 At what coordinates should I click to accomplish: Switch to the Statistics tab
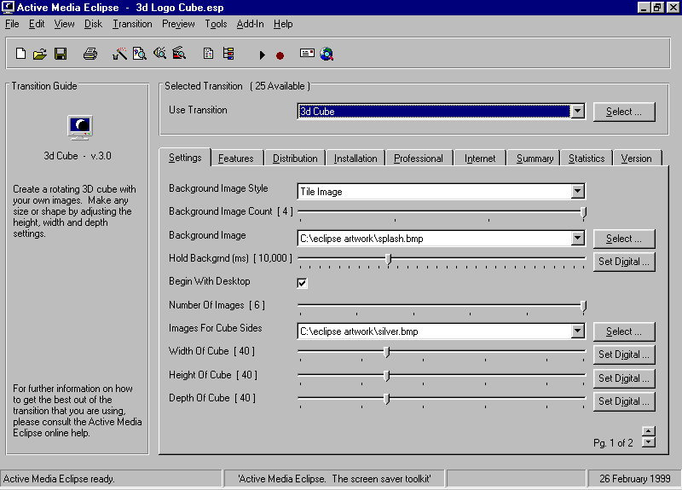pos(587,159)
